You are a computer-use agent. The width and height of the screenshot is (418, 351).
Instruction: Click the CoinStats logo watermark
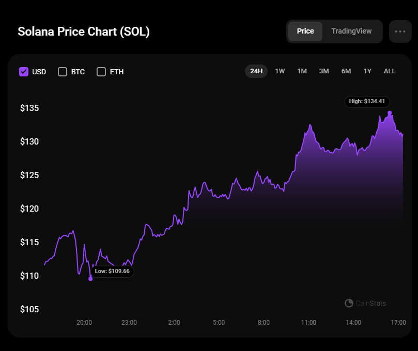pyautogui.click(x=365, y=303)
